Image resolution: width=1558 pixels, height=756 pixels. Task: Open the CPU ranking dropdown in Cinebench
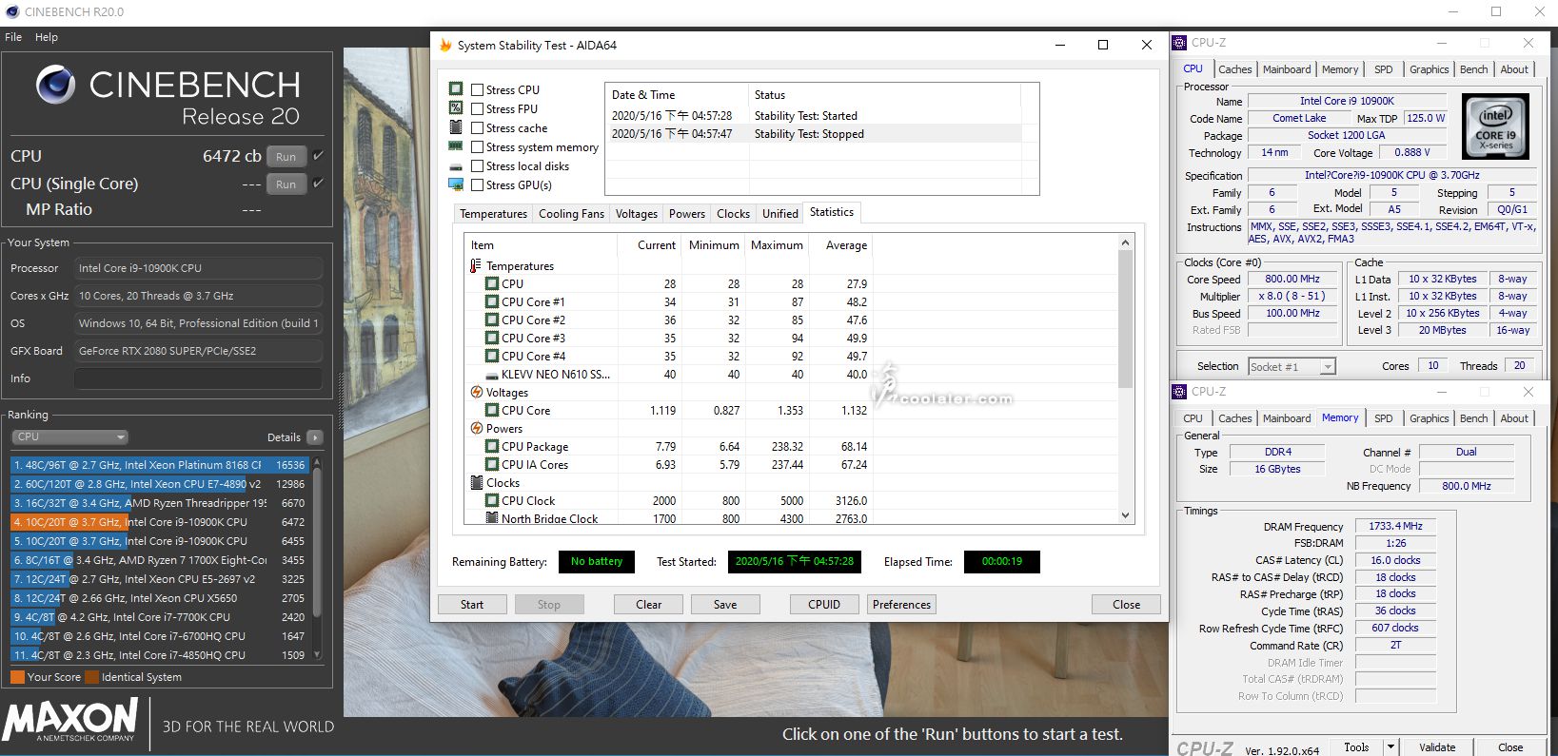click(x=70, y=436)
